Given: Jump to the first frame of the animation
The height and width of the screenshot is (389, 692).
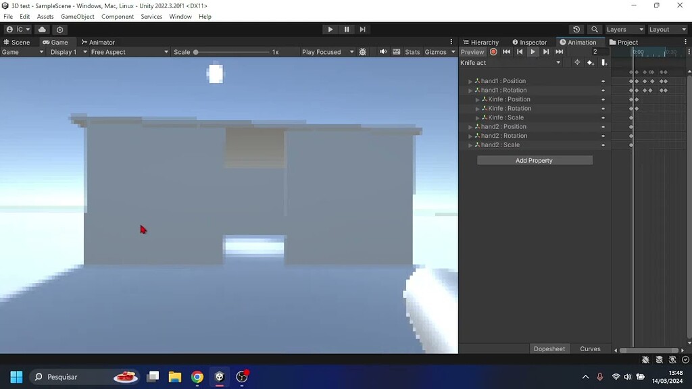Looking at the screenshot, I should (x=506, y=52).
